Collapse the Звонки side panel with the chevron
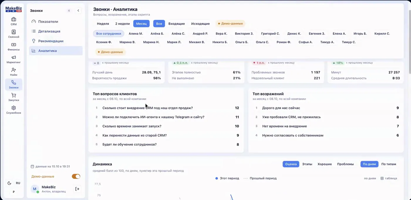Viewport: 411px width, 200px height. [x=78, y=11]
